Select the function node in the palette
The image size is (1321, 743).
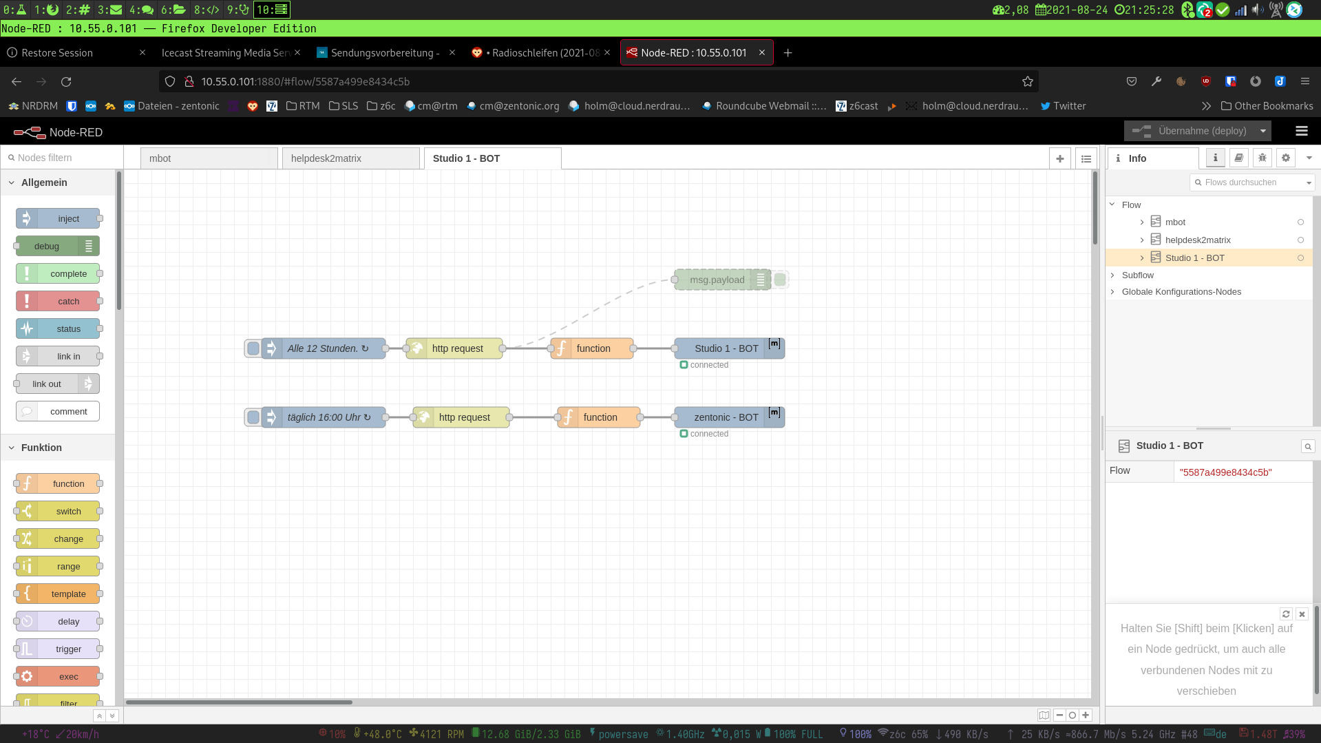pyautogui.click(x=59, y=483)
